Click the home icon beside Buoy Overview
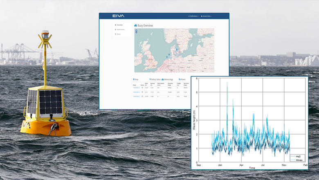Viewport: 319px width, 180px height. coord(135,25)
